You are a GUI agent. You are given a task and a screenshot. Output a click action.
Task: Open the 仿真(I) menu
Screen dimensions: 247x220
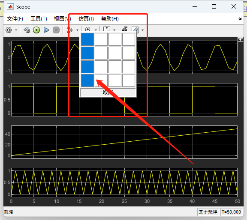(86, 19)
